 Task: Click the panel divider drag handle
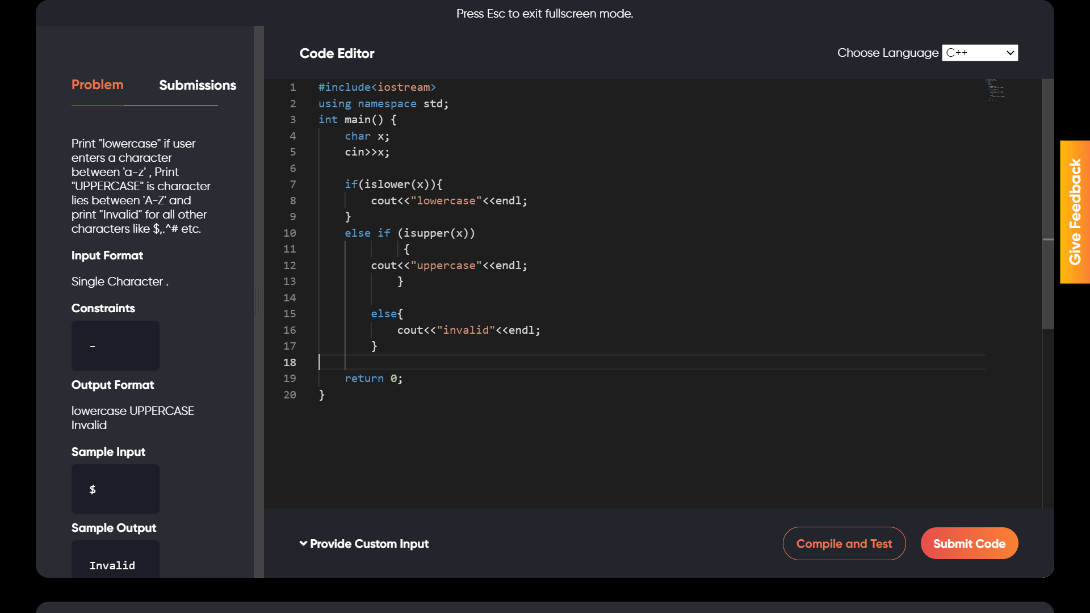tap(259, 301)
